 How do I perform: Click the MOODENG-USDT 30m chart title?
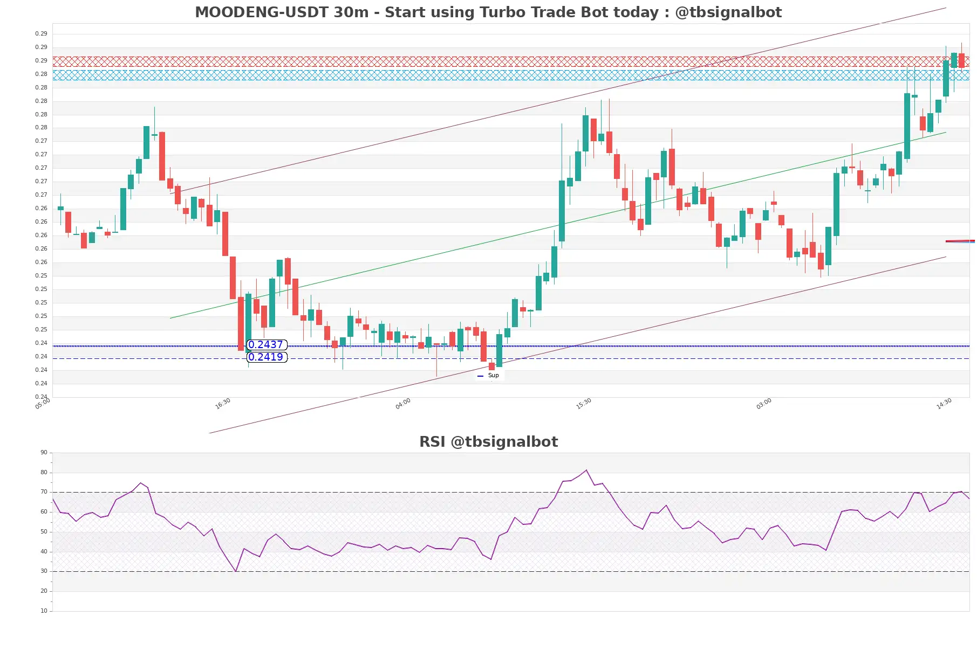click(x=488, y=12)
